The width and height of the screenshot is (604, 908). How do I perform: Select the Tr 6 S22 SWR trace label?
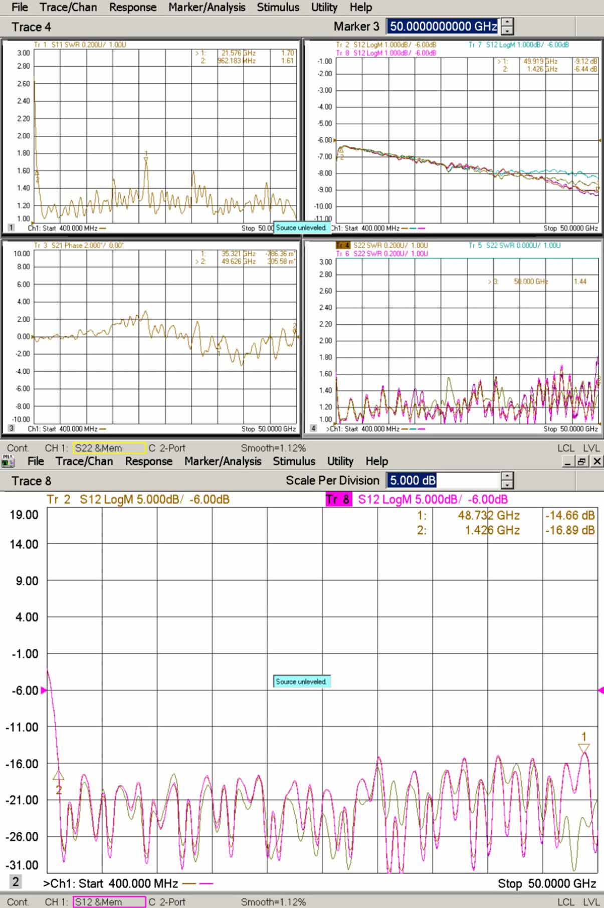click(381, 254)
